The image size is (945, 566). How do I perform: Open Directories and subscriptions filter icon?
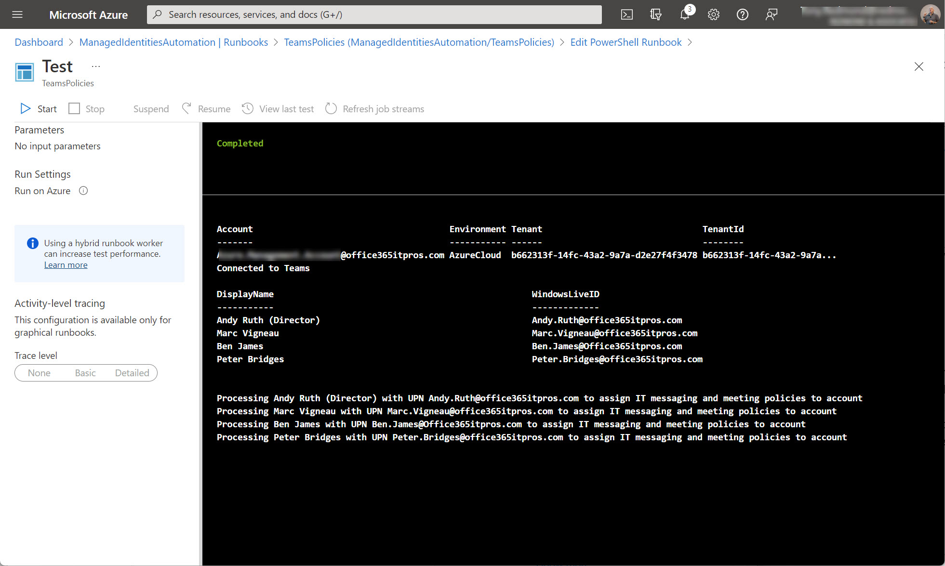(x=655, y=14)
